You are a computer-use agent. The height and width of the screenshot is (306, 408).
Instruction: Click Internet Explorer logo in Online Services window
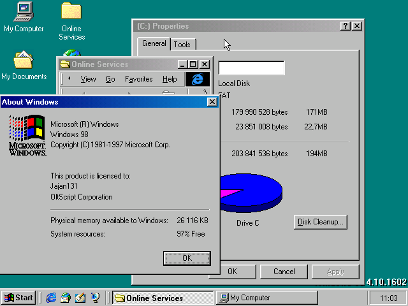tap(198, 79)
